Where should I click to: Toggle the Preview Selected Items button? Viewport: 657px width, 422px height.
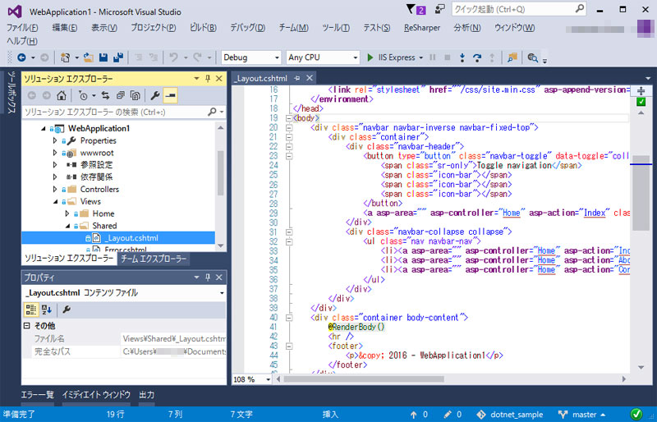170,95
